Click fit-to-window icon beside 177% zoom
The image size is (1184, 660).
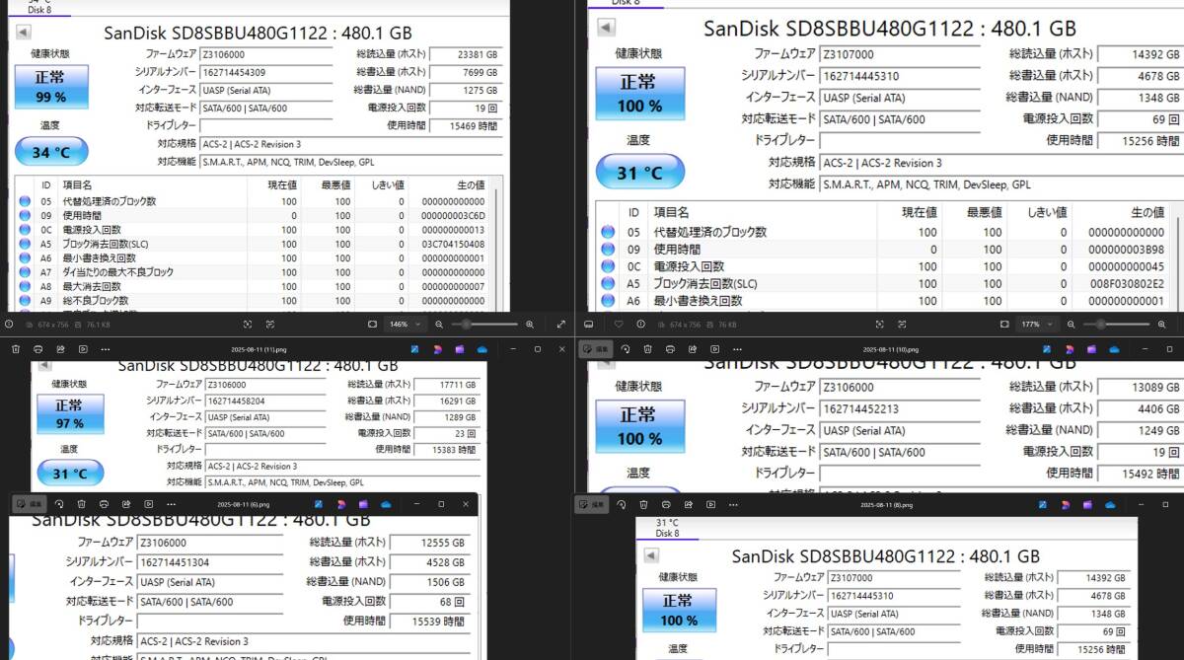1004,324
